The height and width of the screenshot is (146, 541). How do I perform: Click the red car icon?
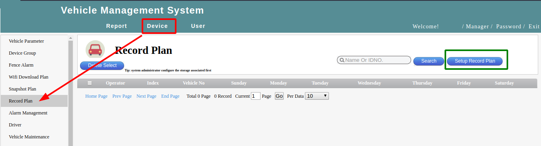(x=95, y=50)
